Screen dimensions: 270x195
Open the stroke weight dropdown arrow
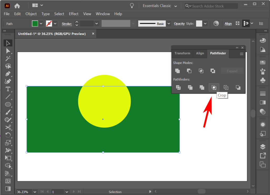97,23
